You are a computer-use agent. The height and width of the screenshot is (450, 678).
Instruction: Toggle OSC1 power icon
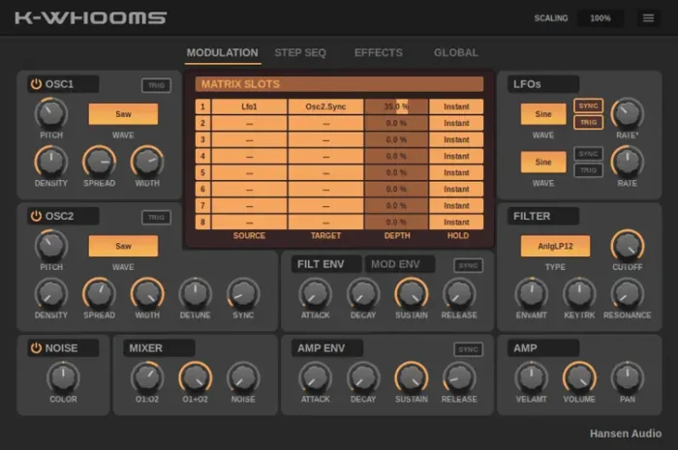click(x=37, y=84)
